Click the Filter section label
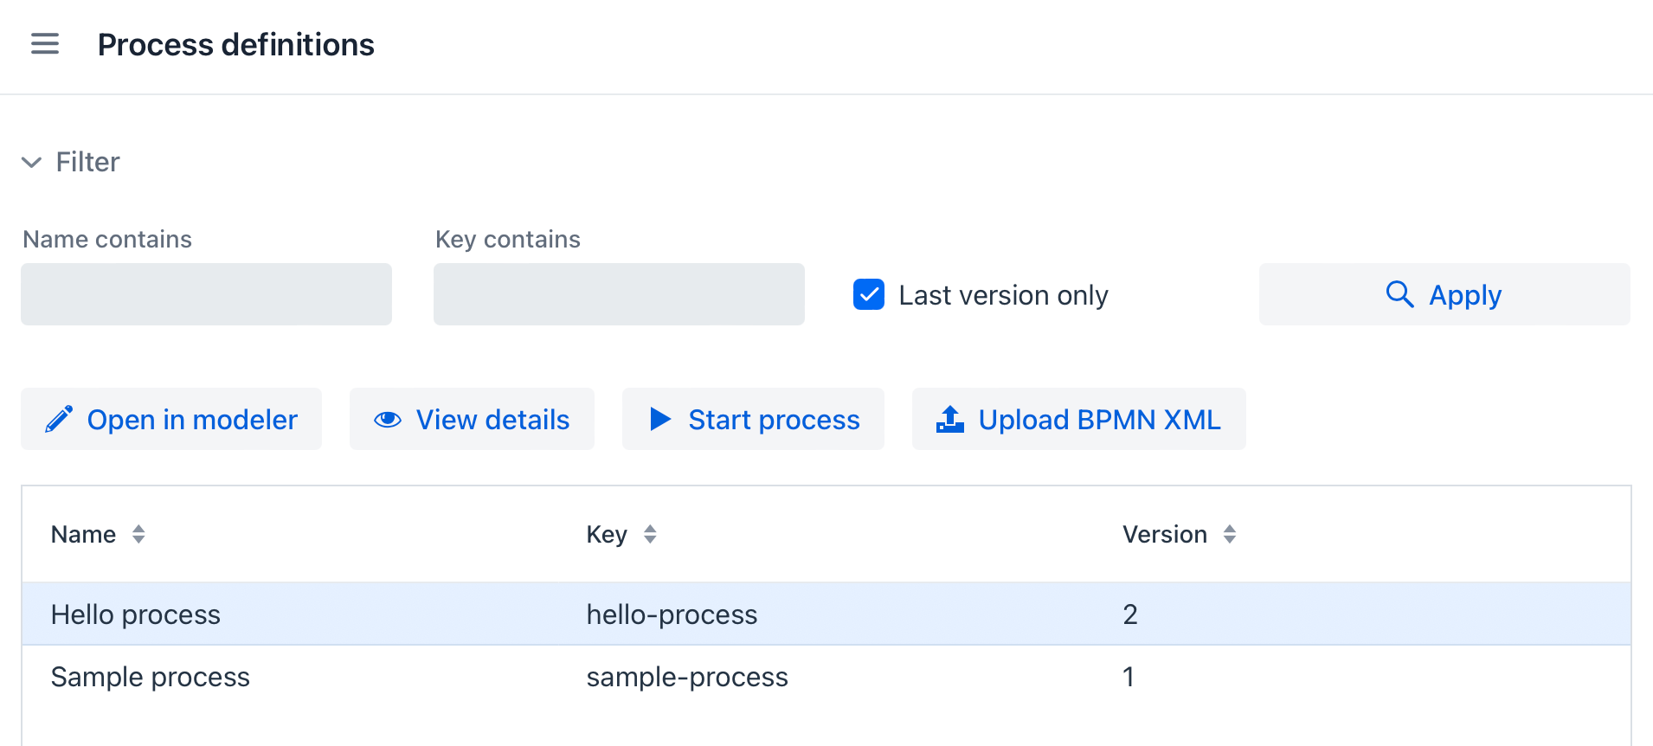The height and width of the screenshot is (746, 1653). click(x=87, y=163)
